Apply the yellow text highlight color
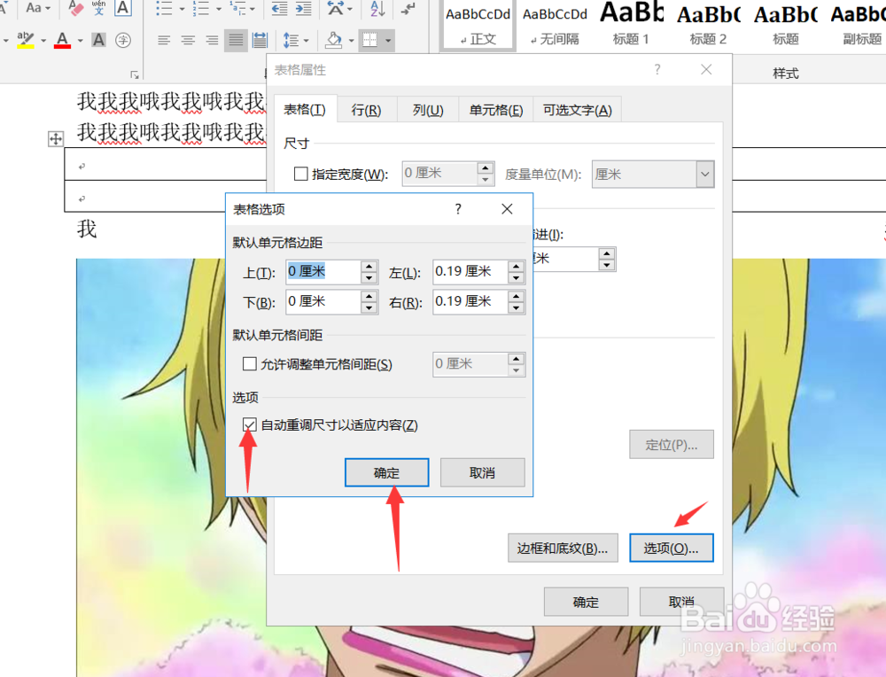The width and height of the screenshot is (886, 677). (x=26, y=40)
